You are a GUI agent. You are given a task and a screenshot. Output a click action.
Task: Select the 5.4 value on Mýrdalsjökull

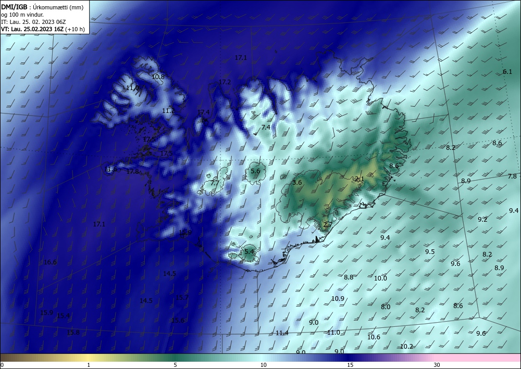[x=249, y=251]
